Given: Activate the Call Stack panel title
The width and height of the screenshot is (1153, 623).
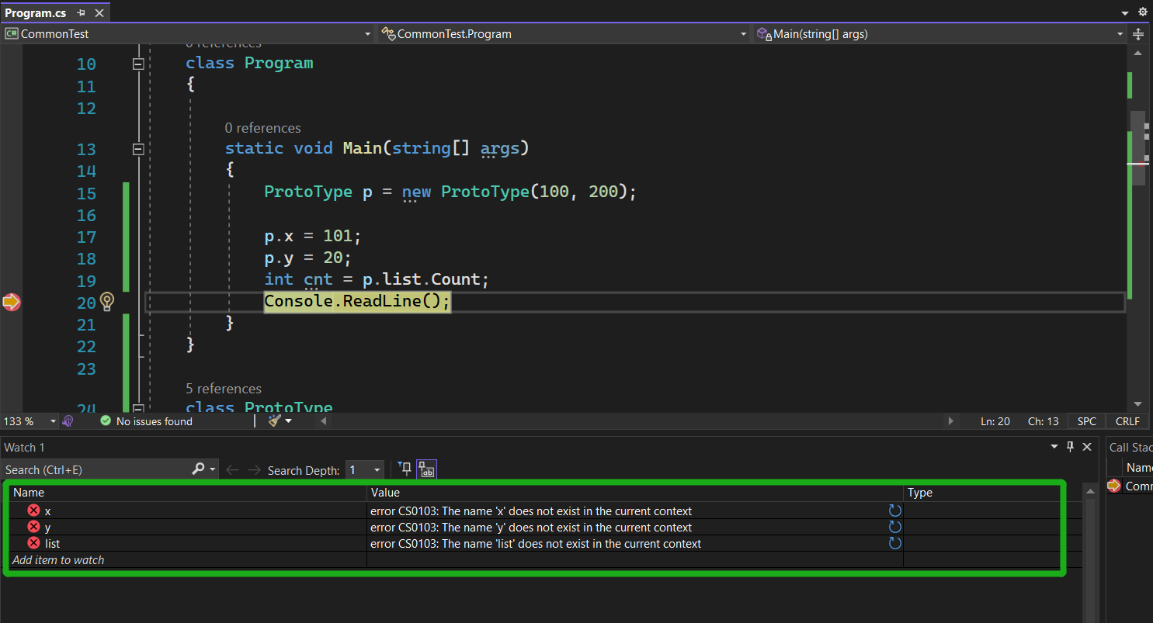Looking at the screenshot, I should [x=1130, y=447].
